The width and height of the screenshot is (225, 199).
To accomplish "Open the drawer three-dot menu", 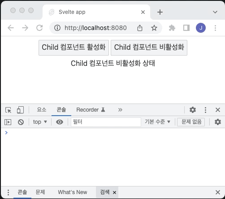I will click(x=8, y=192).
